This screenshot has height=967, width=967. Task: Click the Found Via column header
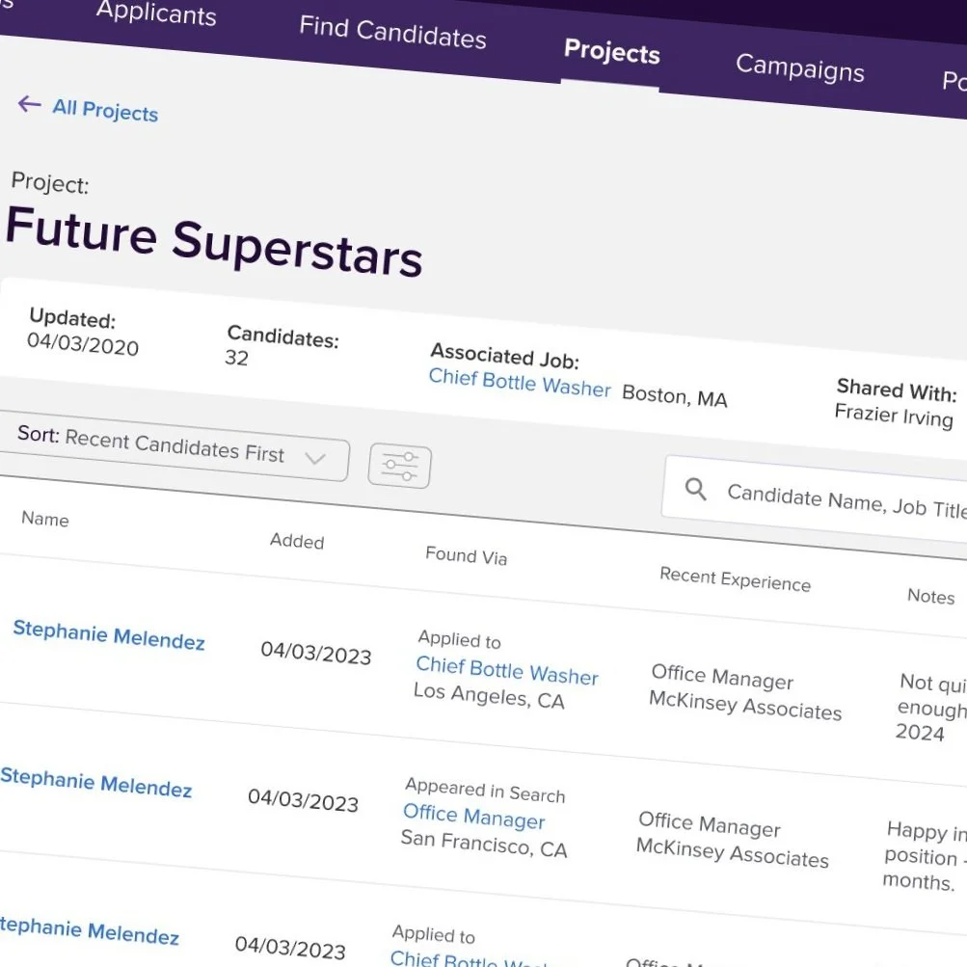[x=467, y=555]
